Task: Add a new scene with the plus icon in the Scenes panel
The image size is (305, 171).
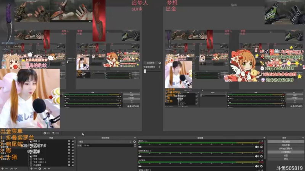Action: pyautogui.click(x=3, y=169)
